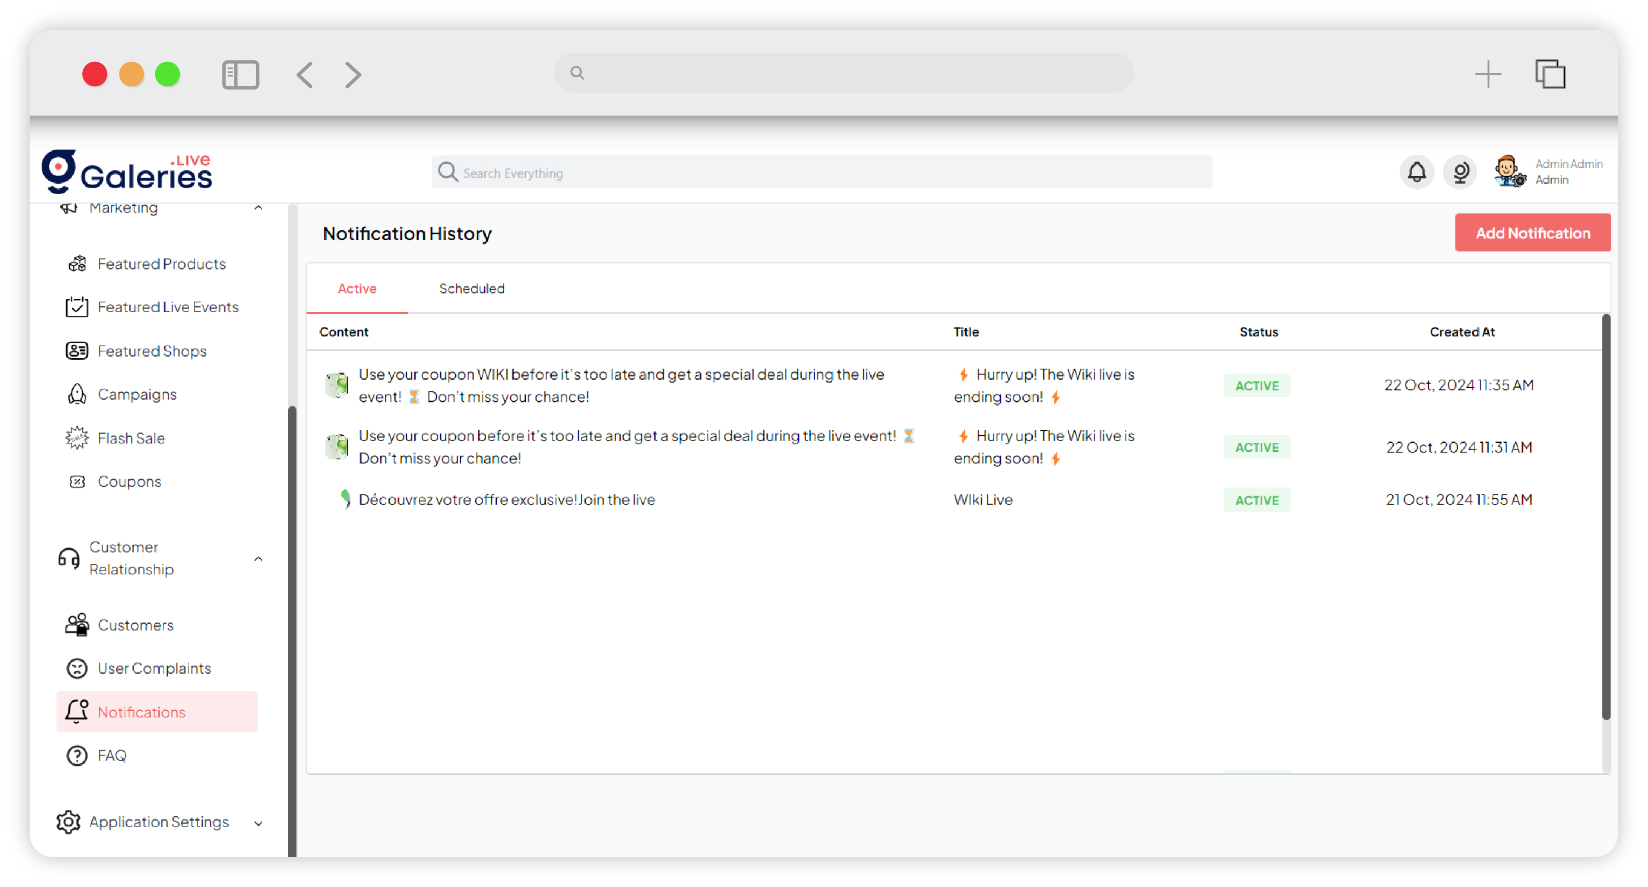Click the webcam live icon in header

coord(1460,172)
